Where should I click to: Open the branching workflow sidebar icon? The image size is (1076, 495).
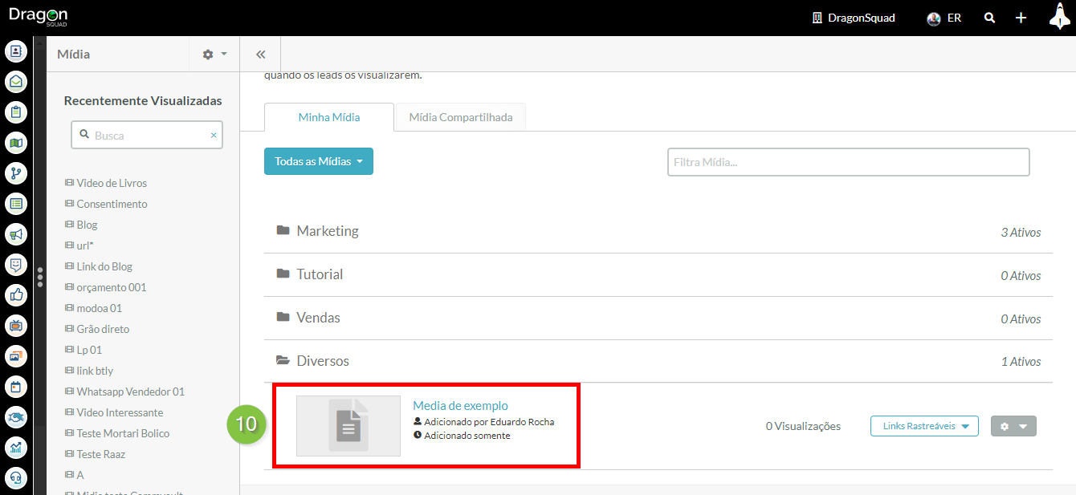pos(16,173)
